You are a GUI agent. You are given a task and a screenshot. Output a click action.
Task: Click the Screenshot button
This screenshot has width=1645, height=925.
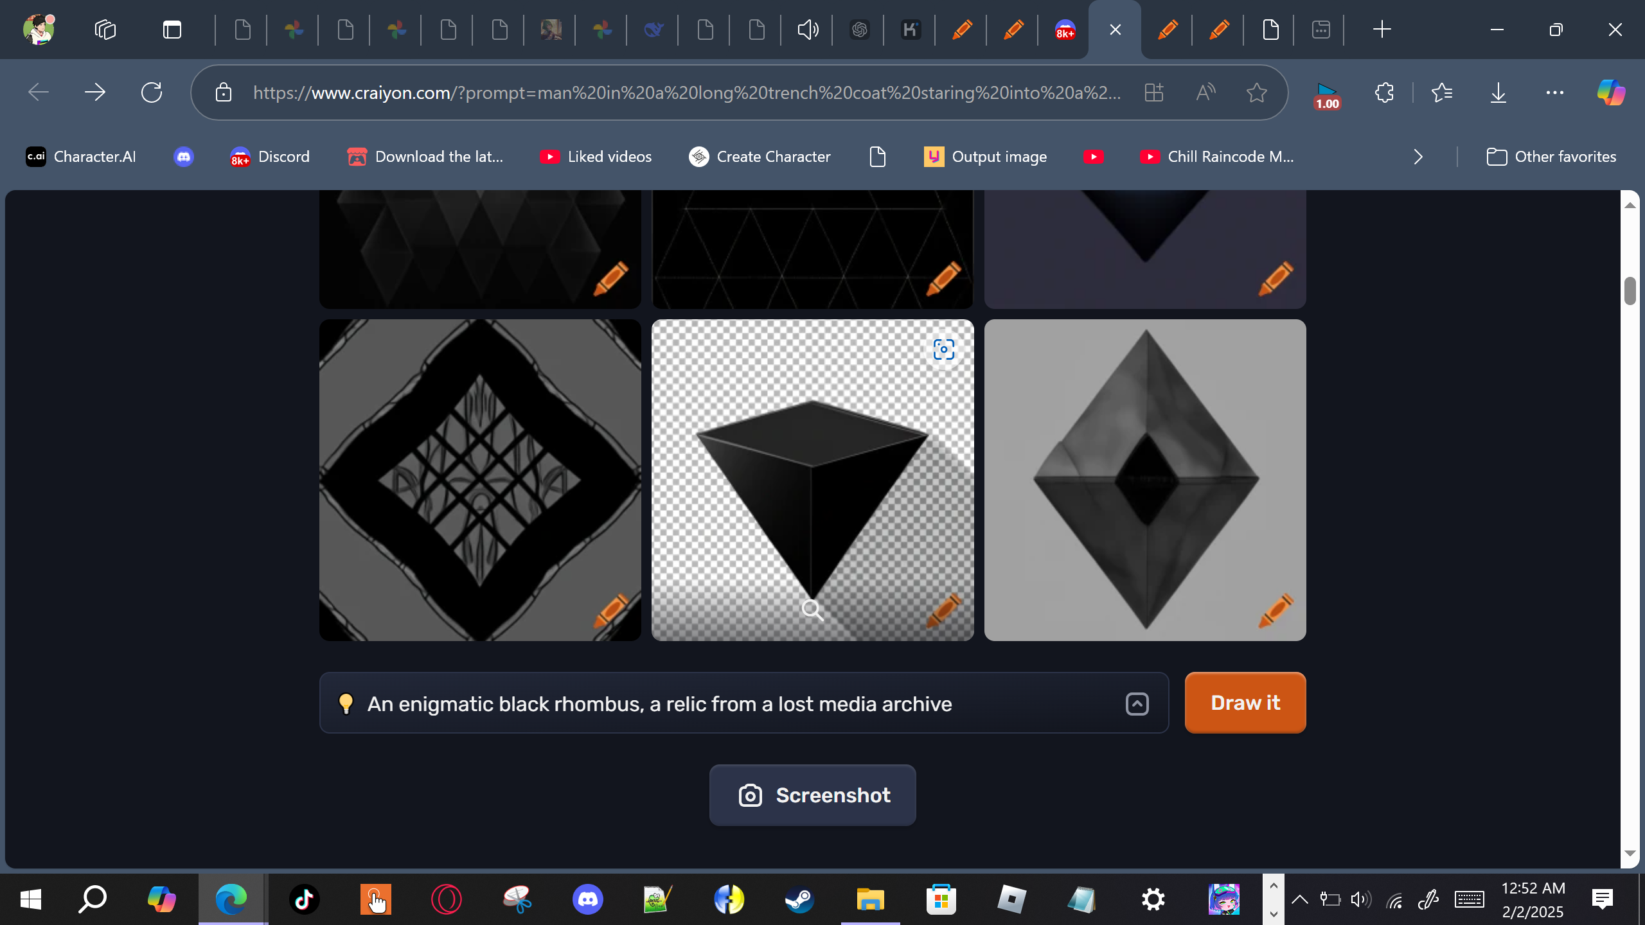coord(812,795)
